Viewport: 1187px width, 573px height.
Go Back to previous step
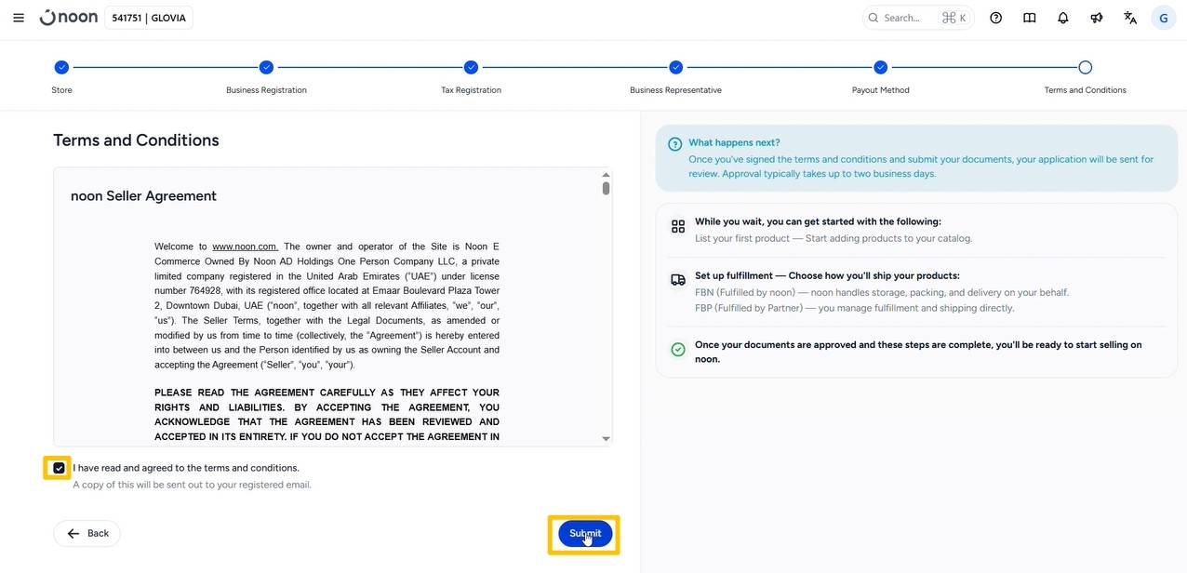click(x=87, y=533)
